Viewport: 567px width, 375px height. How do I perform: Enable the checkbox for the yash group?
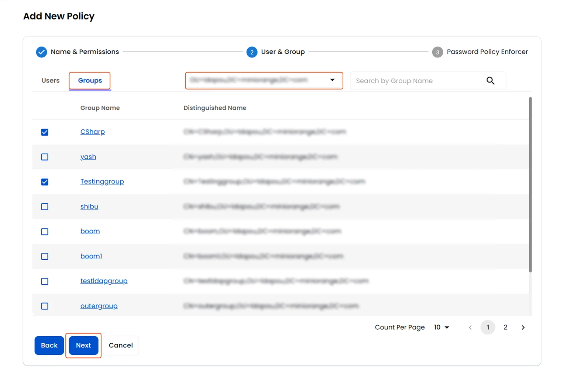(45, 157)
